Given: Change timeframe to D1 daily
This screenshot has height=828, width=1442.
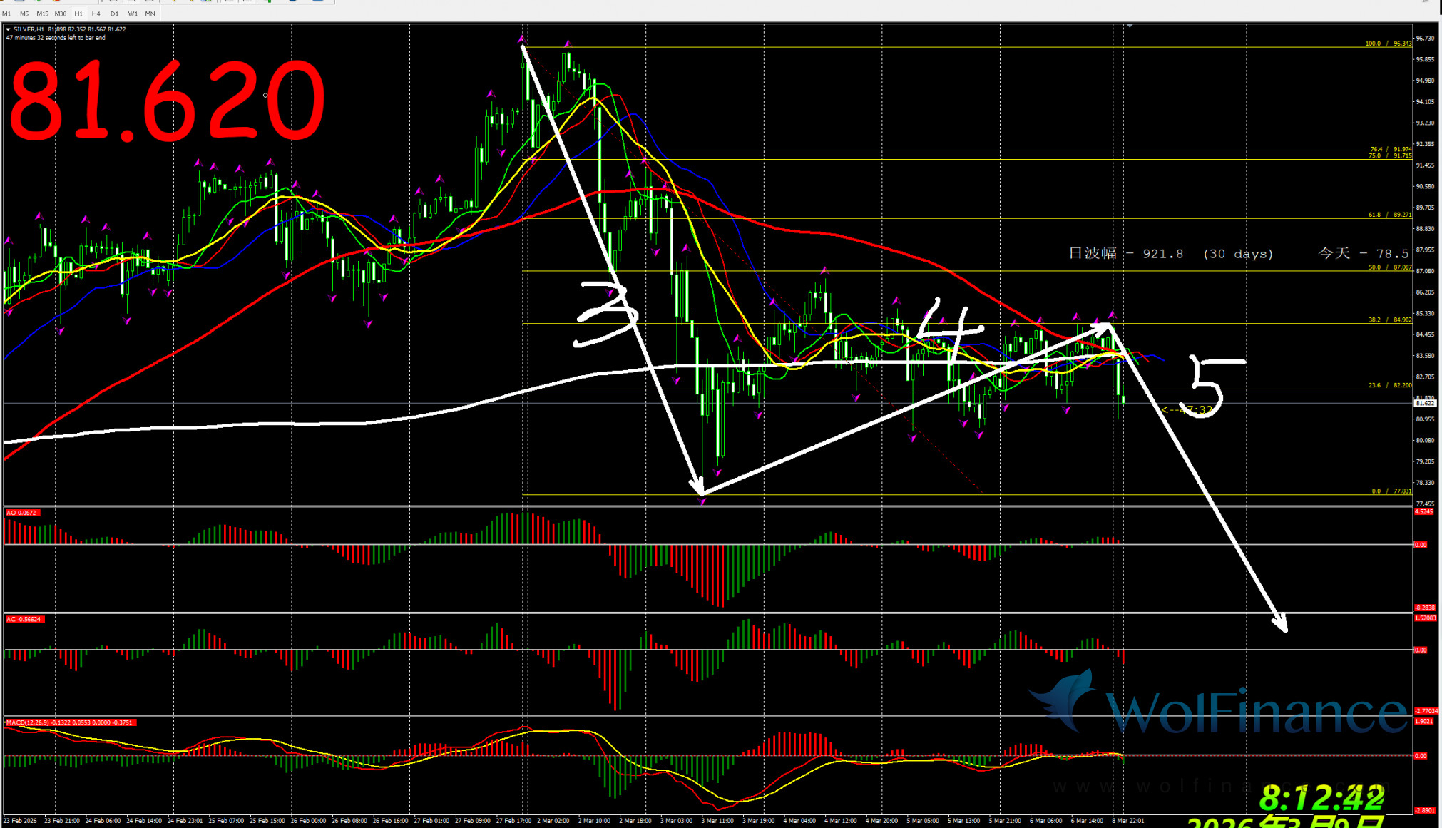Looking at the screenshot, I should click(x=114, y=14).
